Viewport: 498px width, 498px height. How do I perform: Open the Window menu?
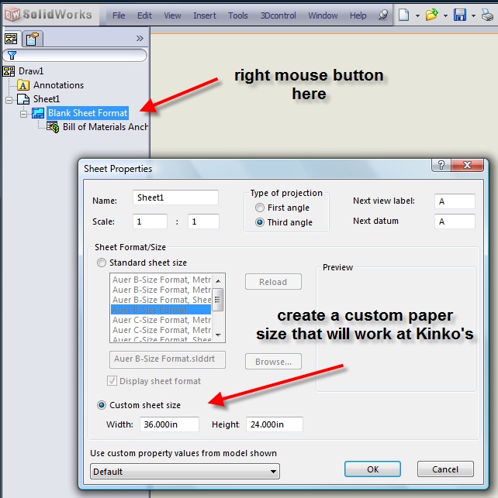[323, 15]
